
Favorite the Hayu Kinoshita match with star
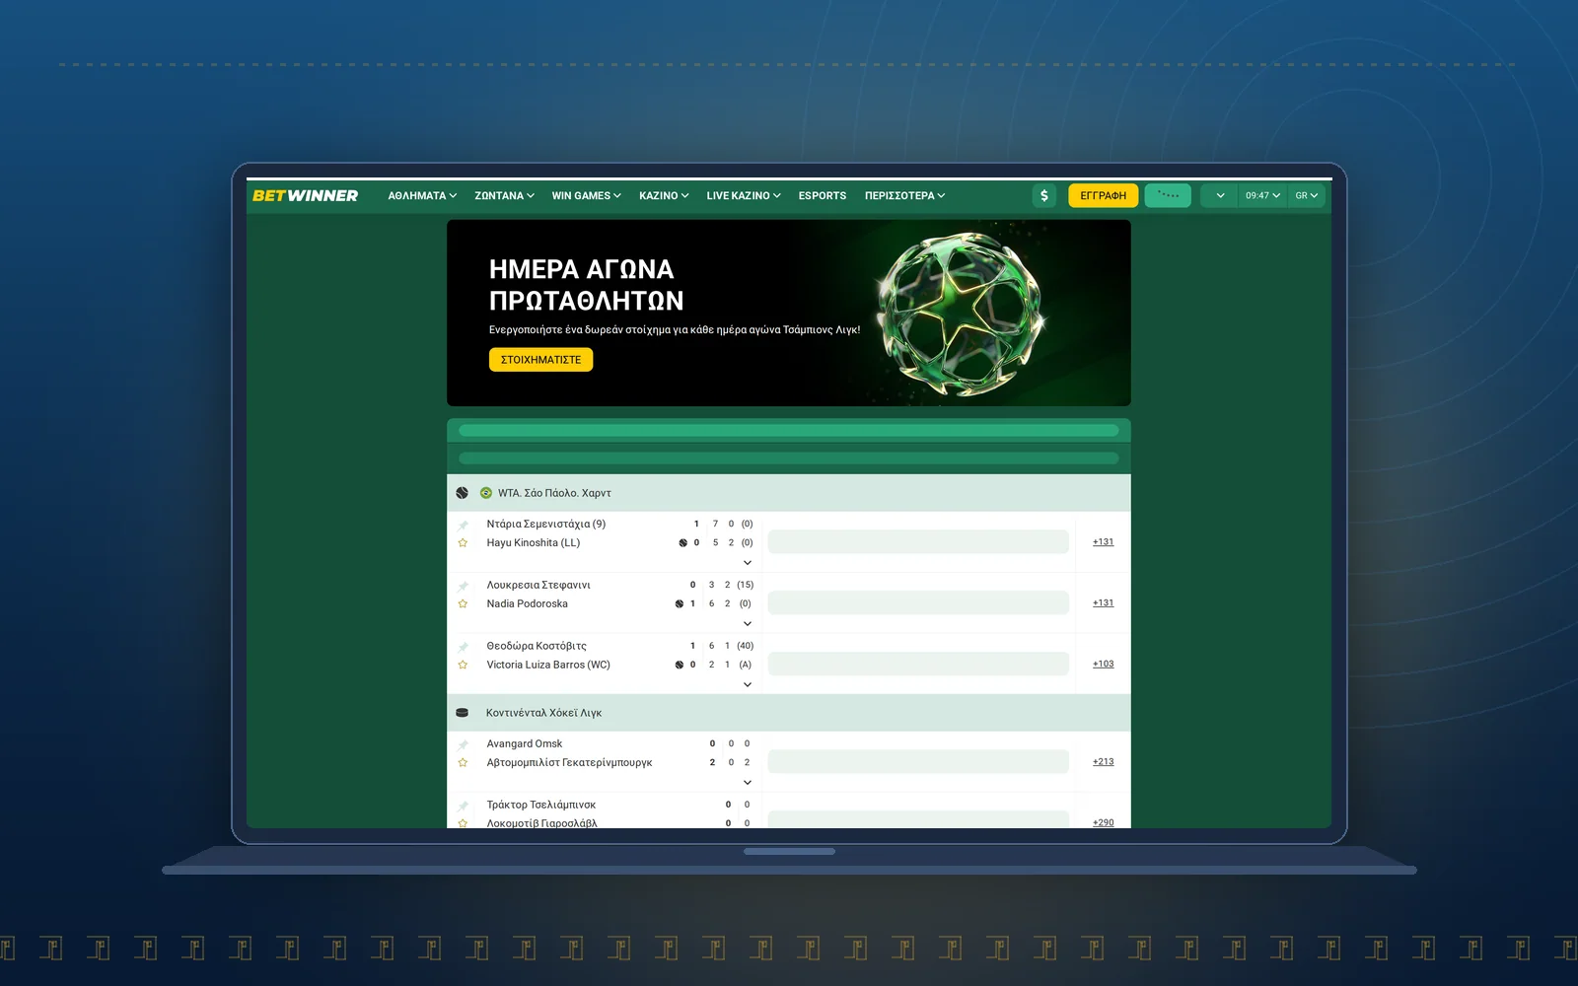click(463, 543)
